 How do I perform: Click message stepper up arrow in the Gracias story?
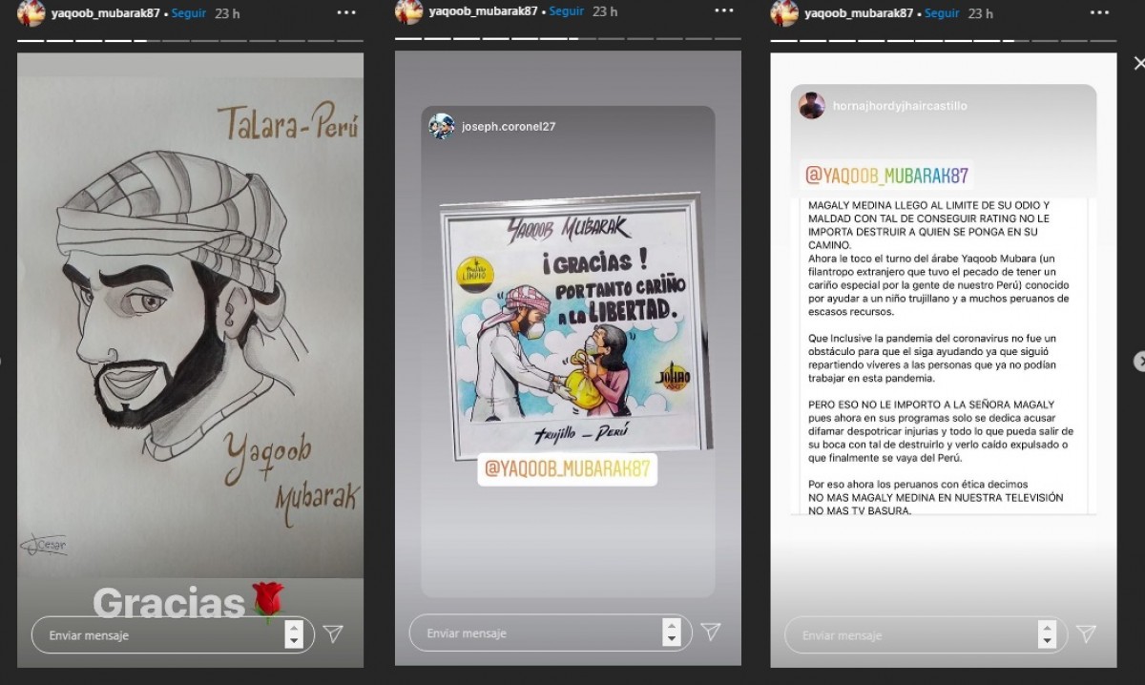(294, 627)
